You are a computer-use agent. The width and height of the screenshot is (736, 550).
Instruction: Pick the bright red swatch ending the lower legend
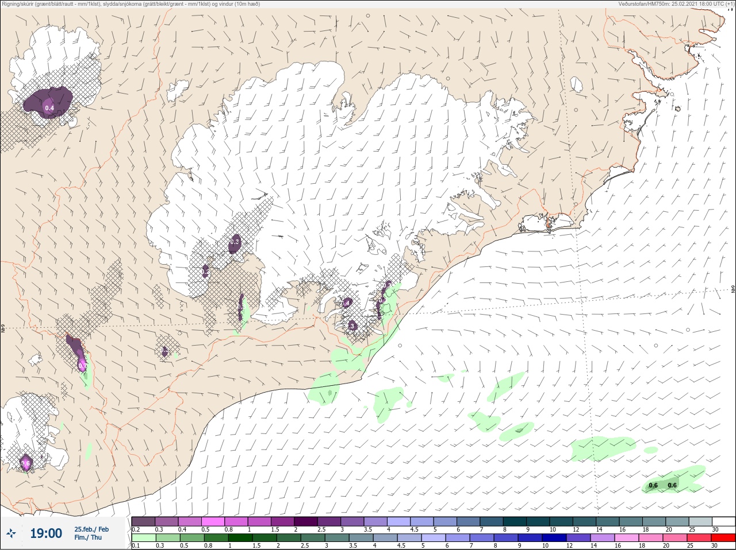coord(723,539)
